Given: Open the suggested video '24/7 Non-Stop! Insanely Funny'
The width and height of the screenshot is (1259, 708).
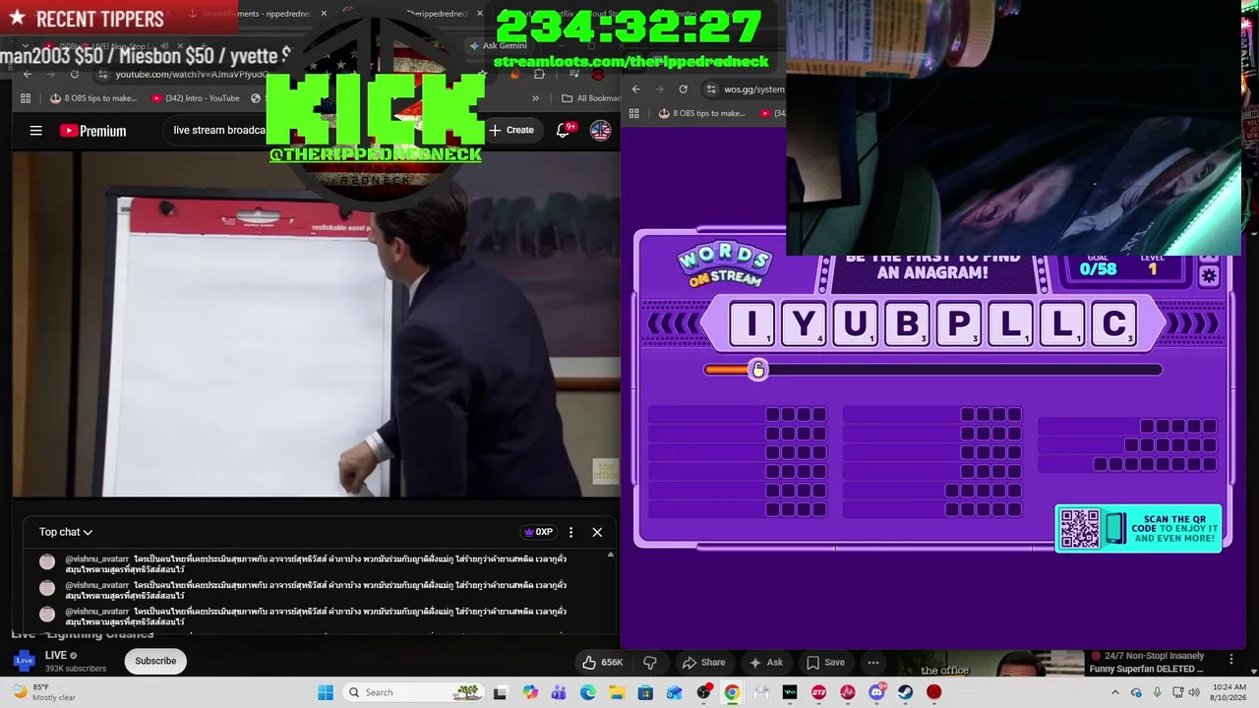Looking at the screenshot, I should (x=1146, y=663).
